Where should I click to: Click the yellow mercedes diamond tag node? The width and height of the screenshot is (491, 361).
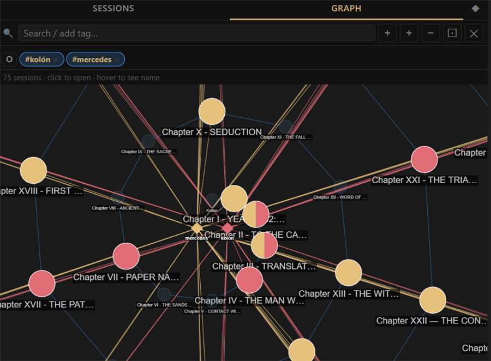click(x=196, y=228)
